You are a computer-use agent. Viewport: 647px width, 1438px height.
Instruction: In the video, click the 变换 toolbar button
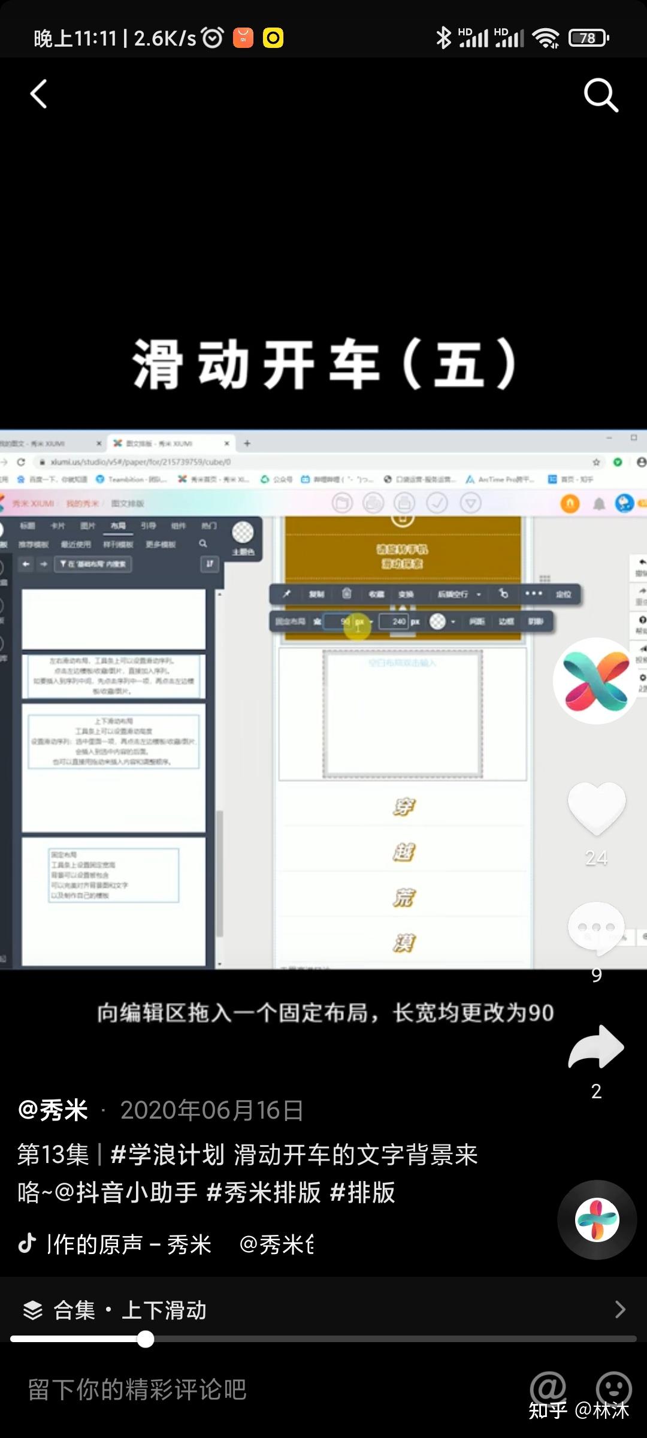[406, 594]
